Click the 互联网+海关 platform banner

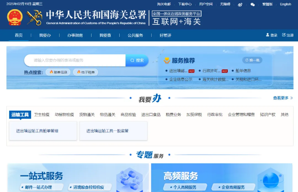click(176, 18)
